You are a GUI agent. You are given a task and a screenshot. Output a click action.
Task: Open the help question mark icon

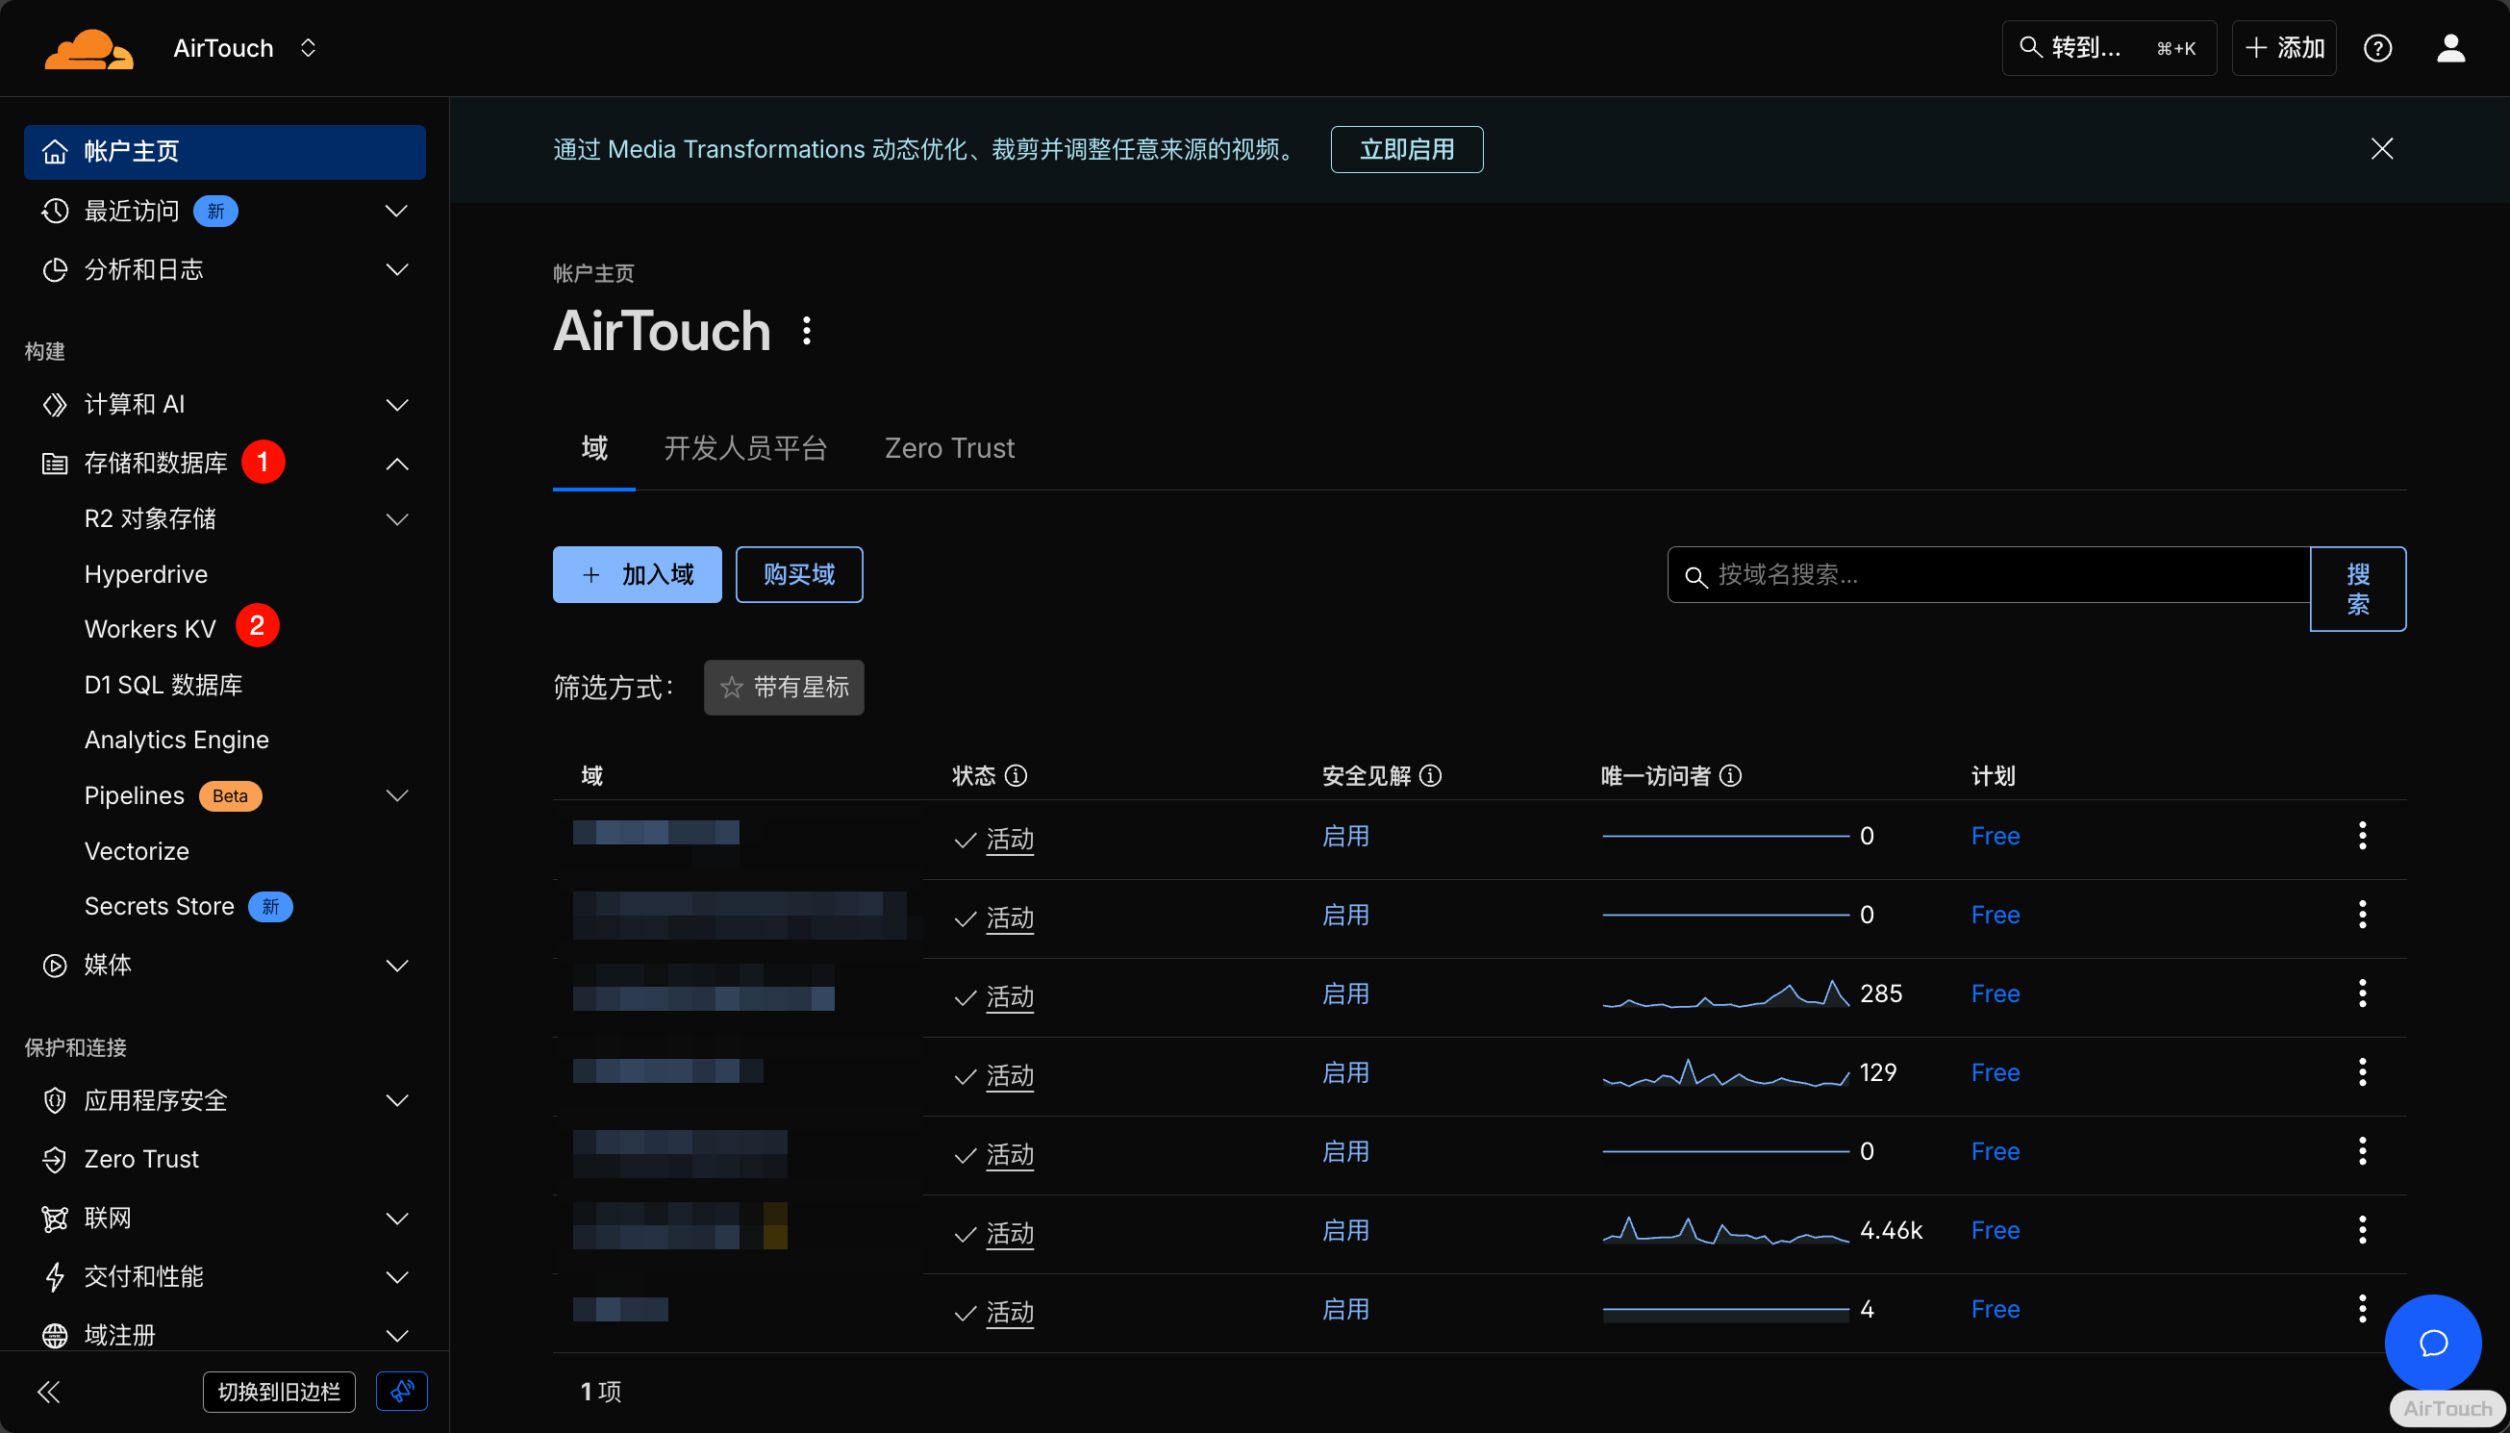point(2377,48)
